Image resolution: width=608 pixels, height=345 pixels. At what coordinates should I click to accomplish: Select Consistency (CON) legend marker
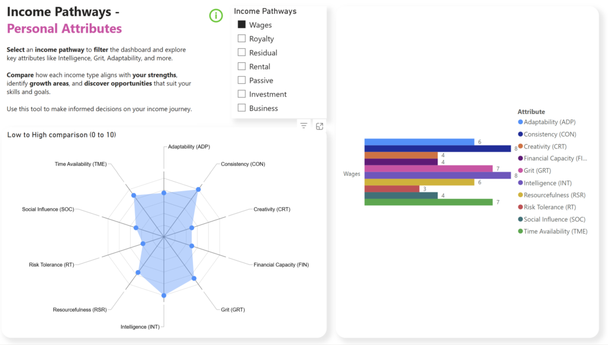point(520,134)
